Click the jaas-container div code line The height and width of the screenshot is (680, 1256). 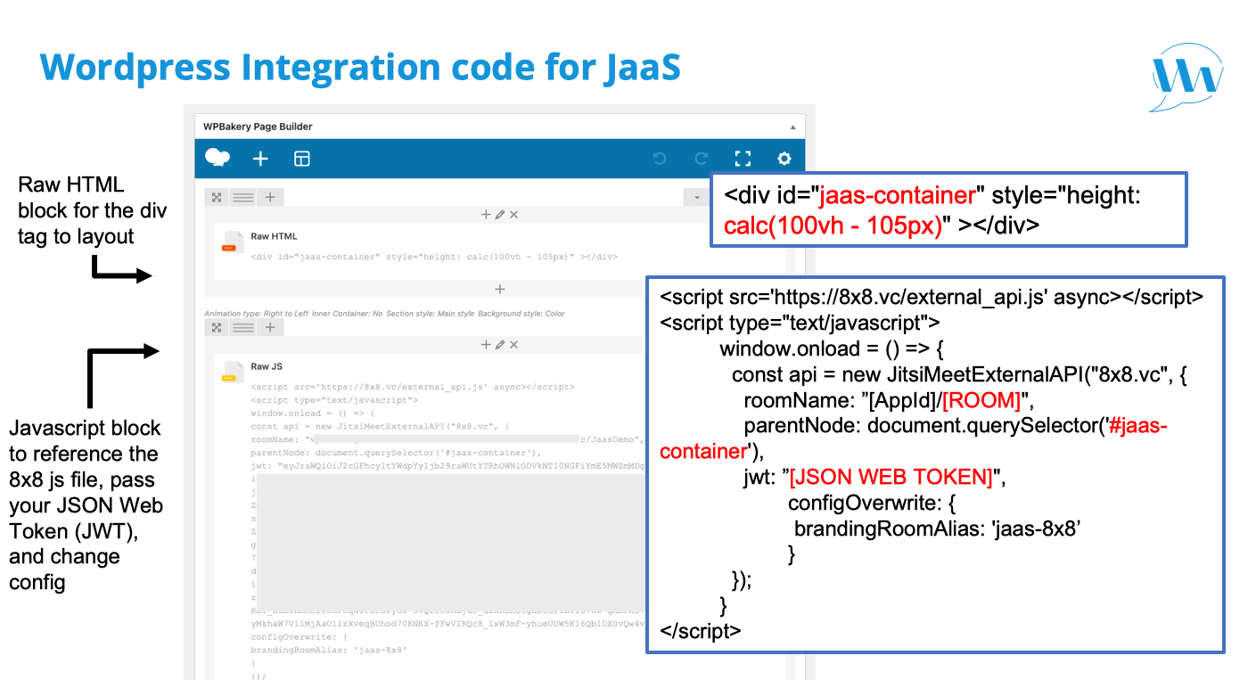point(434,257)
